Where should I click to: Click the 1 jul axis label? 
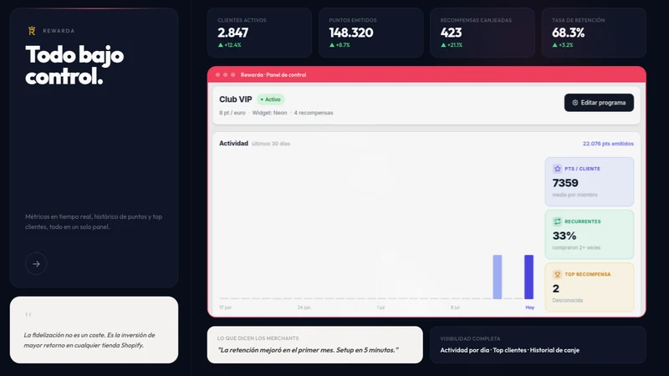click(380, 307)
